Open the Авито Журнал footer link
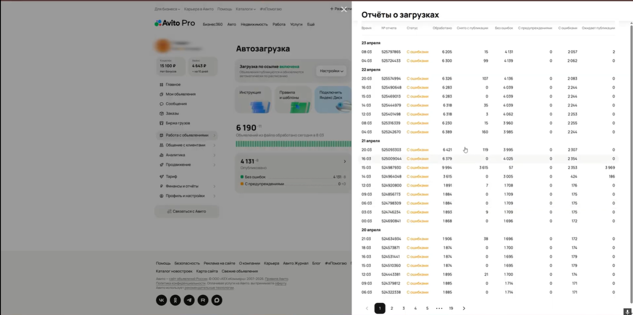 tap(295, 263)
